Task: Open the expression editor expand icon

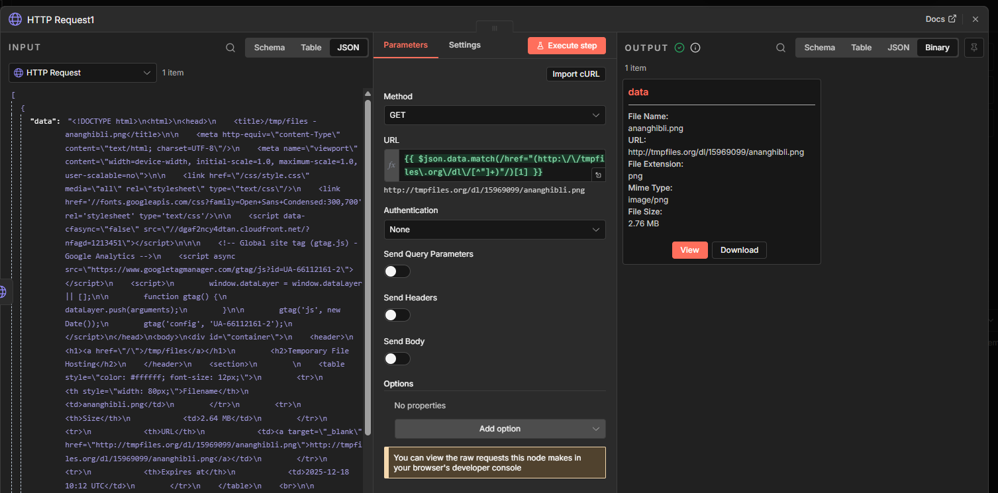Action: 598,175
